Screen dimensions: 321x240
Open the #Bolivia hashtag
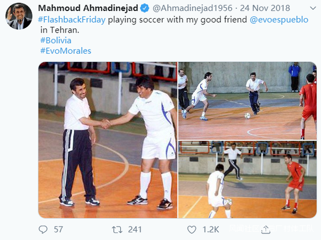click(x=55, y=40)
